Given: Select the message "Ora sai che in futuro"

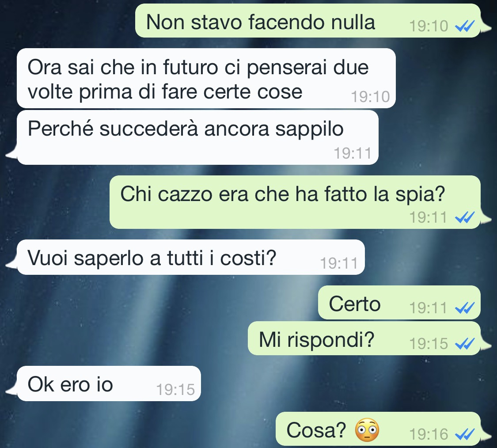Looking at the screenshot, I should (206, 78).
